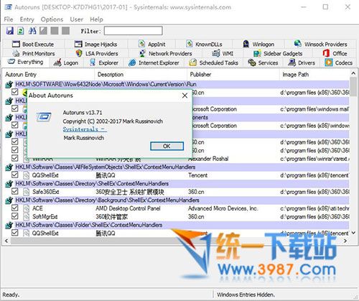
Task: Toggle the WinRAR entry checkbox
Action: click(15, 158)
